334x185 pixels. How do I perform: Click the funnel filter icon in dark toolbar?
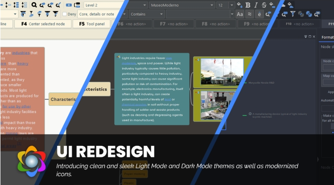(293, 14)
